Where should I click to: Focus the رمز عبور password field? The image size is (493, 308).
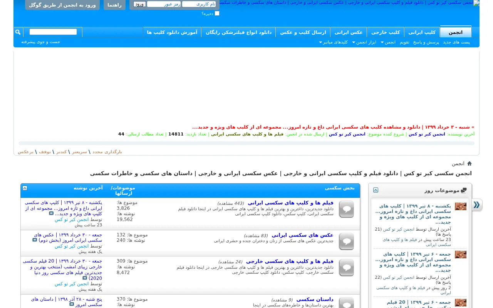pyautogui.click(x=164, y=4)
